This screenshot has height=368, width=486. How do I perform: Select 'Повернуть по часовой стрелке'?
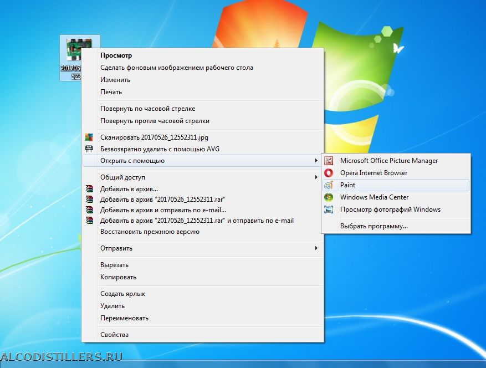coord(147,109)
